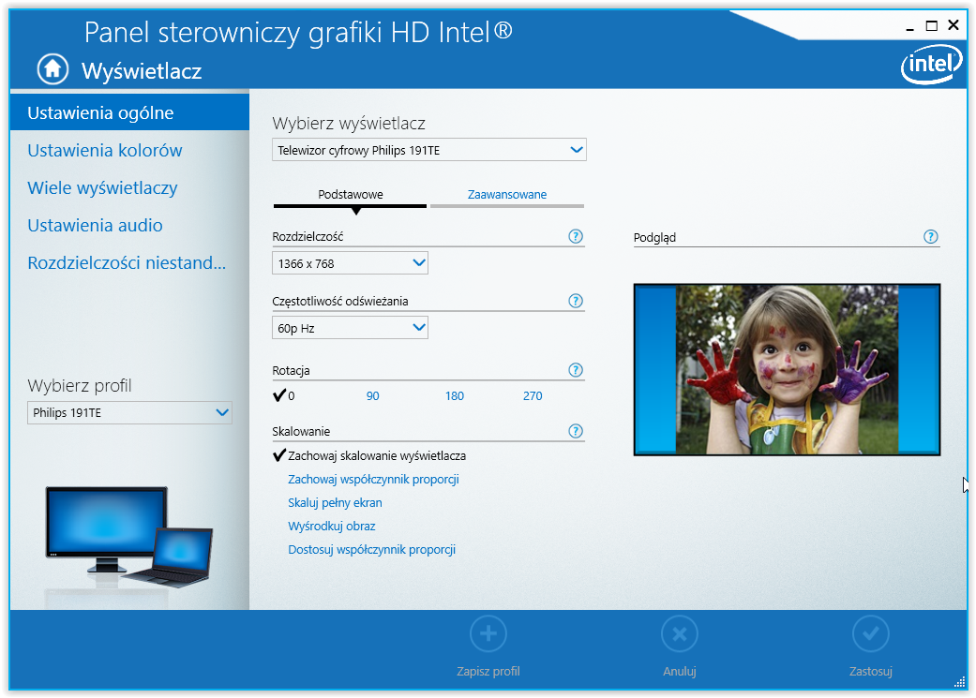Image resolution: width=976 pixels, height=698 pixels.
Task: Close the Intel graphics panel window
Action: (x=953, y=25)
